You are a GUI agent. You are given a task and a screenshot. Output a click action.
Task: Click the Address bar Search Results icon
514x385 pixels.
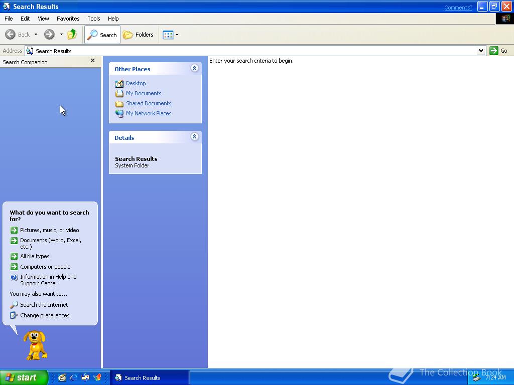[30, 51]
